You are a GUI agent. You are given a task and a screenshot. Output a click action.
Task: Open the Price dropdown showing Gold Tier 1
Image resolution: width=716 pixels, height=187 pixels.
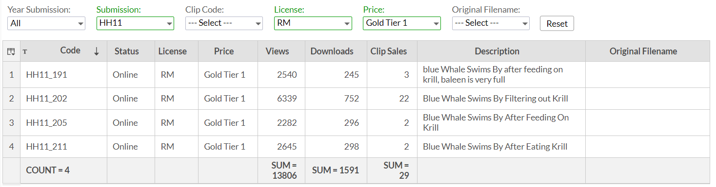(x=402, y=23)
